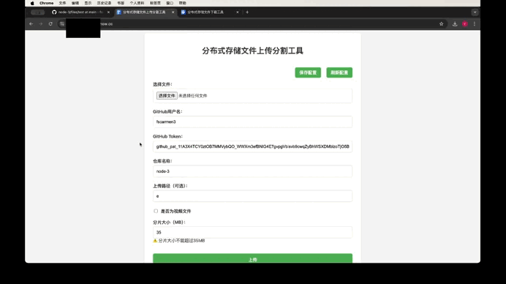
Task: Bookmark this page with the star
Action: coord(441,24)
